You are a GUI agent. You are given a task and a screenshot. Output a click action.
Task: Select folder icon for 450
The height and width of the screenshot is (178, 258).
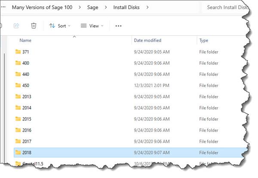[18, 85]
